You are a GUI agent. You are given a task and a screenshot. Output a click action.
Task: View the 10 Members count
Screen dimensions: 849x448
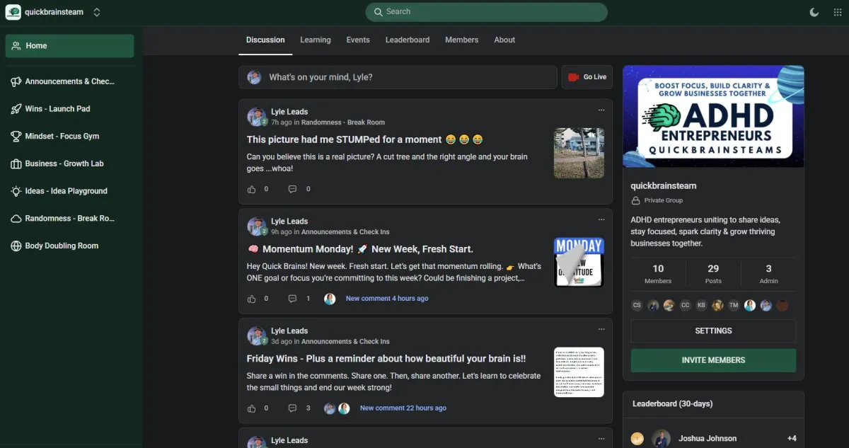pyautogui.click(x=658, y=274)
